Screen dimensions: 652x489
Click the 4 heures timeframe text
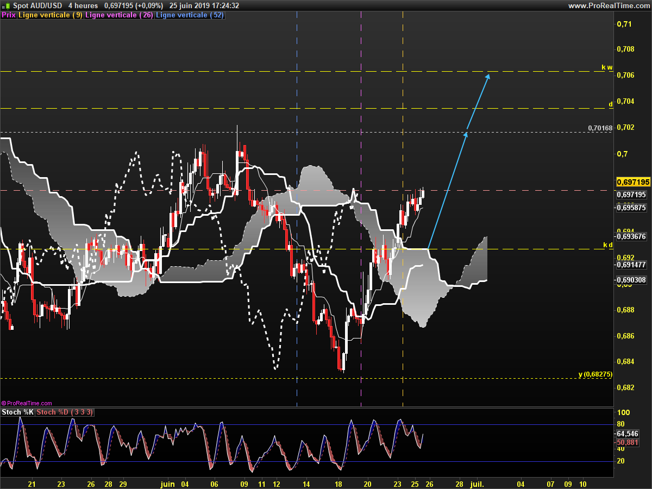click(83, 5)
